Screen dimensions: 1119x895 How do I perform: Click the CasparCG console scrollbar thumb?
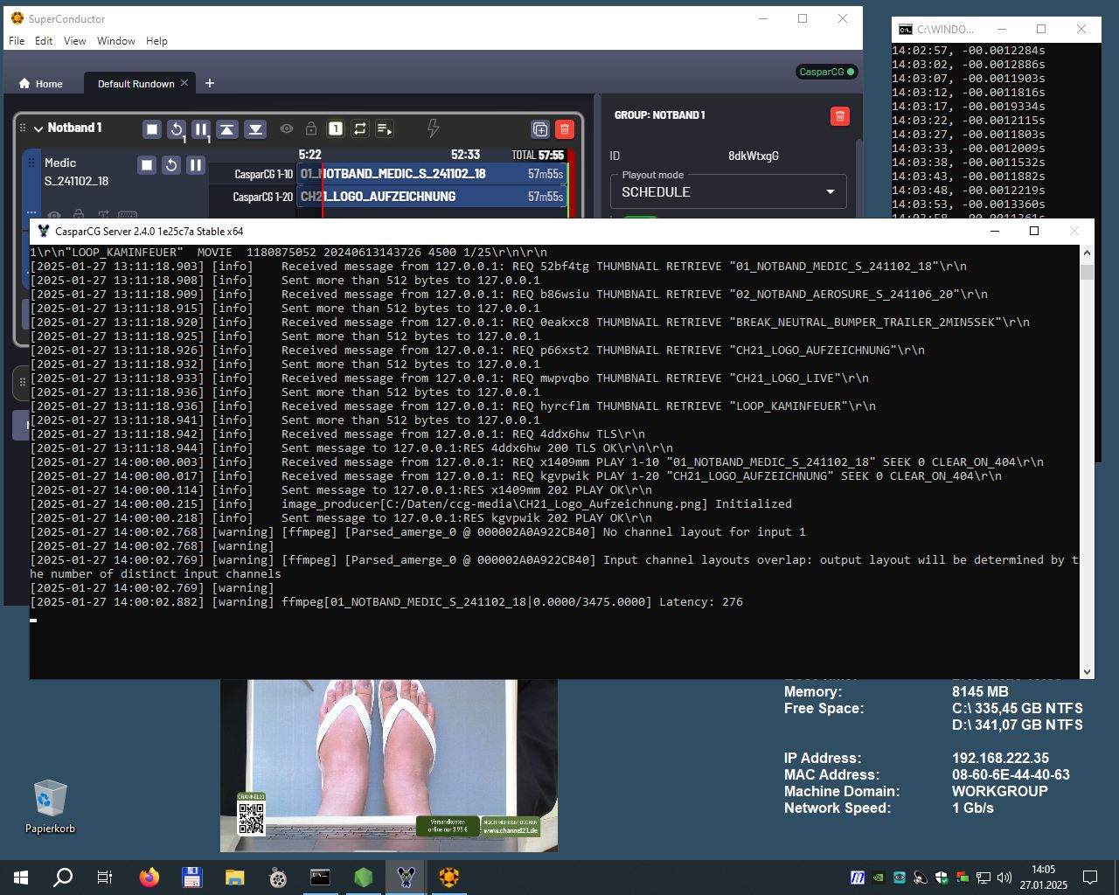coord(1087,272)
